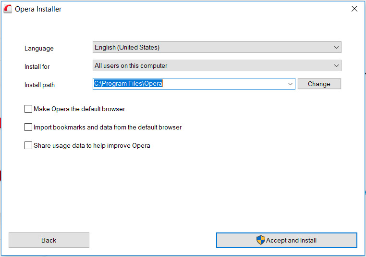Screen dimensions: 366x257
Task: Click the Import bookmarks label text
Action: (x=108, y=127)
